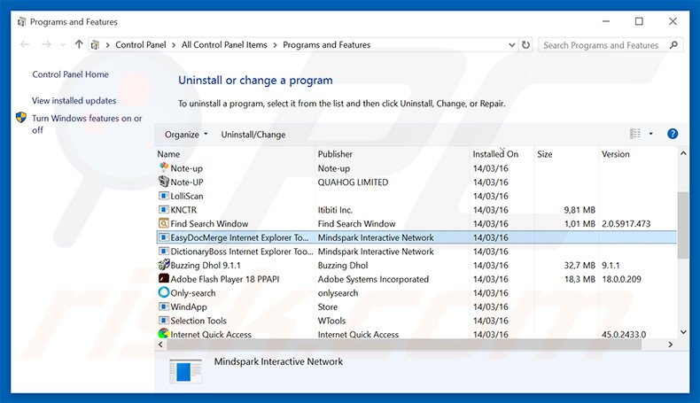Click All Control Panel Items breadcrumb
Screen dimensions: 700x403
pyautogui.click(x=224, y=44)
